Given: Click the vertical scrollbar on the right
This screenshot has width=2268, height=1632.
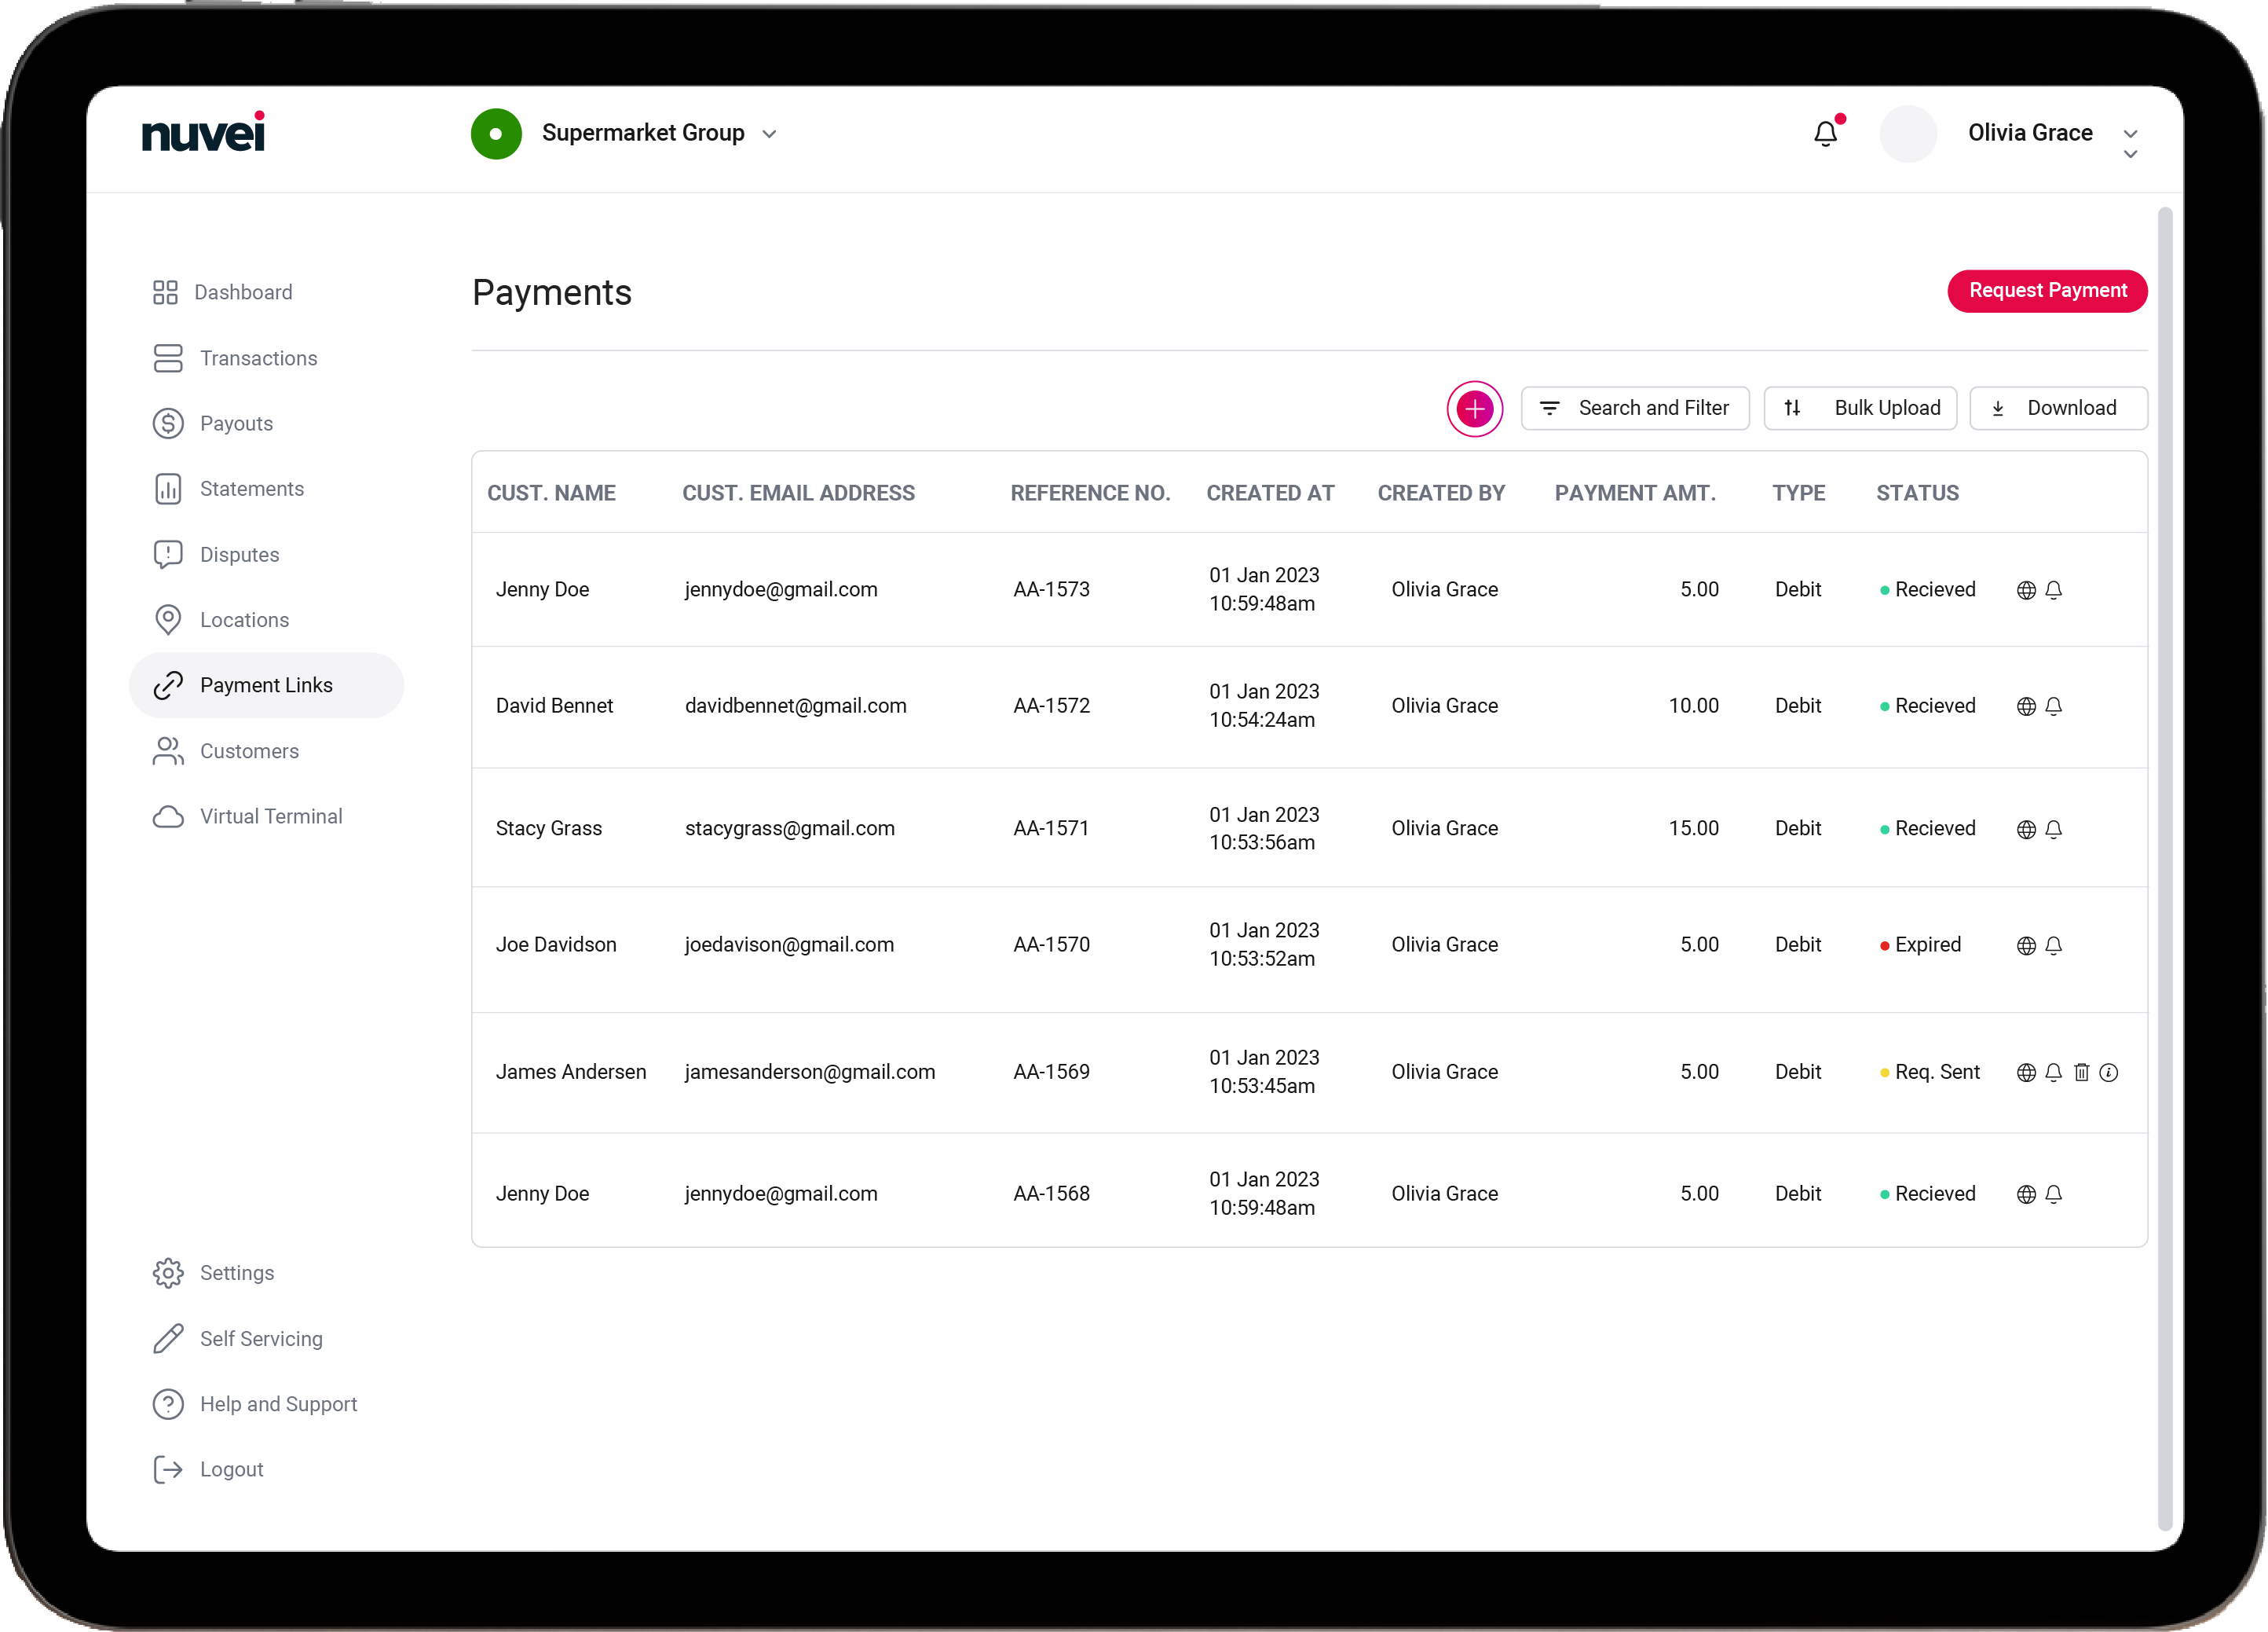Looking at the screenshot, I should pyautogui.click(x=2165, y=868).
